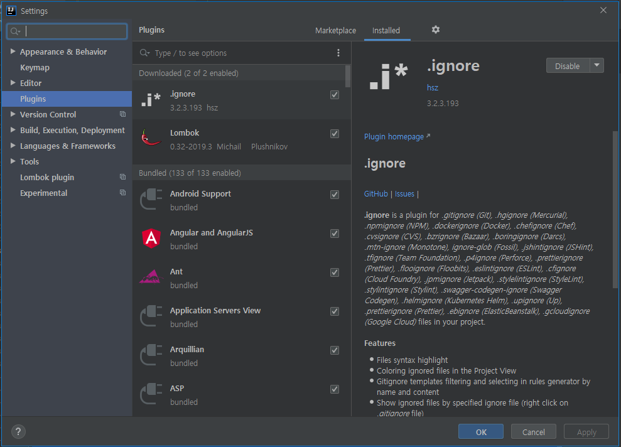This screenshot has width=621, height=447.
Task: Click the Ant plugin icon
Action: point(151,277)
